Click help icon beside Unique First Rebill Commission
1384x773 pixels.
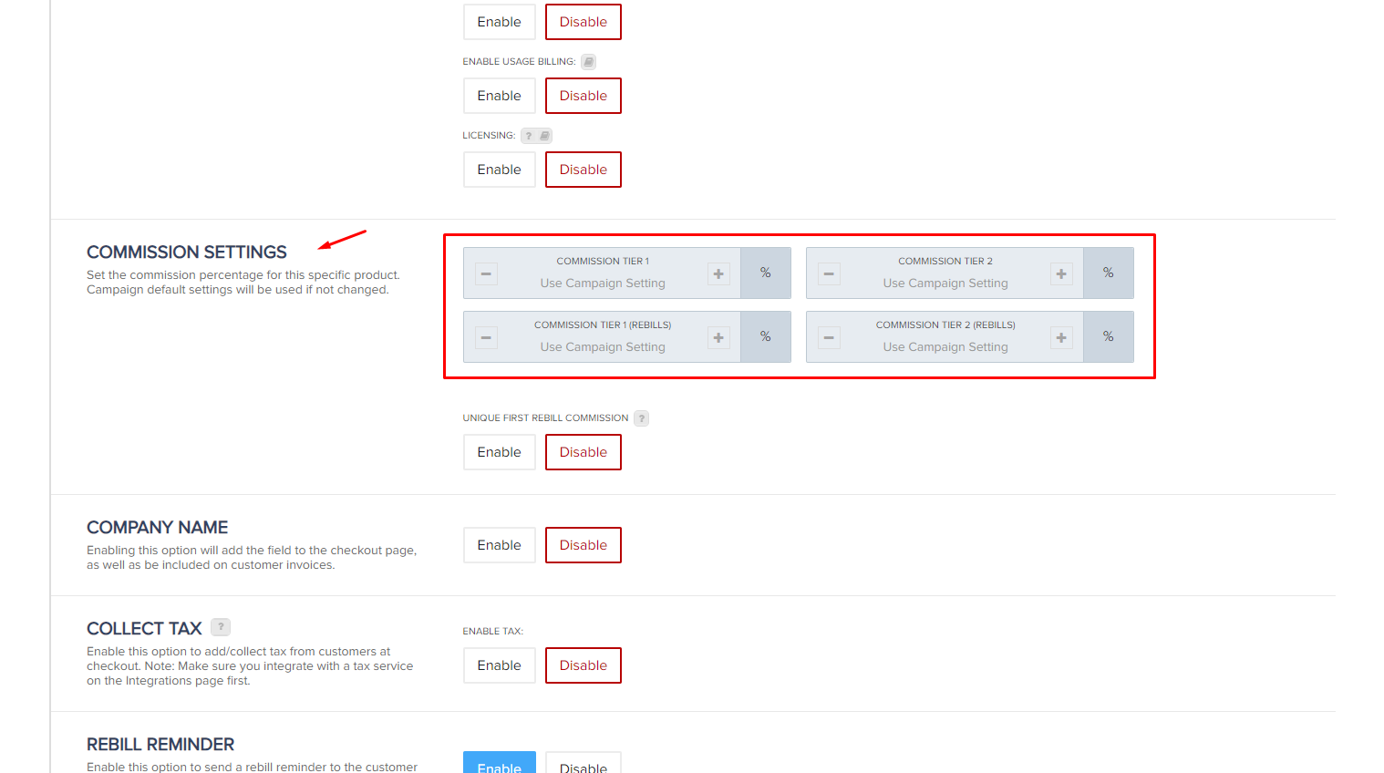pos(641,418)
